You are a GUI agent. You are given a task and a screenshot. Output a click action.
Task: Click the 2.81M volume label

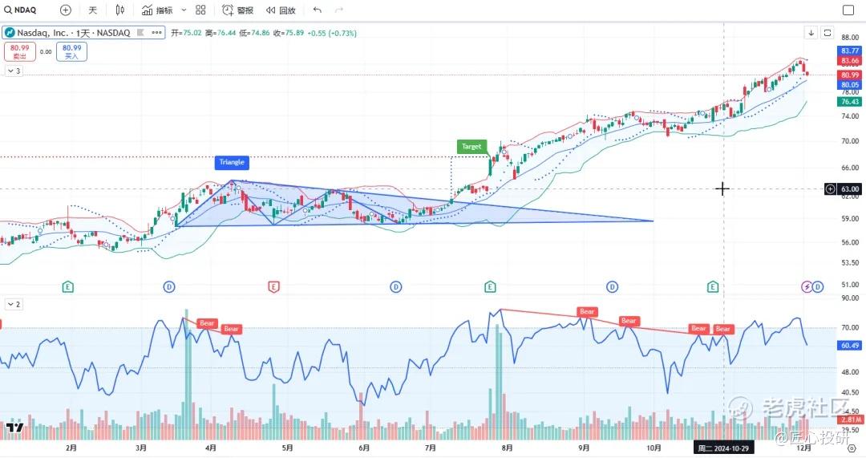click(850, 419)
